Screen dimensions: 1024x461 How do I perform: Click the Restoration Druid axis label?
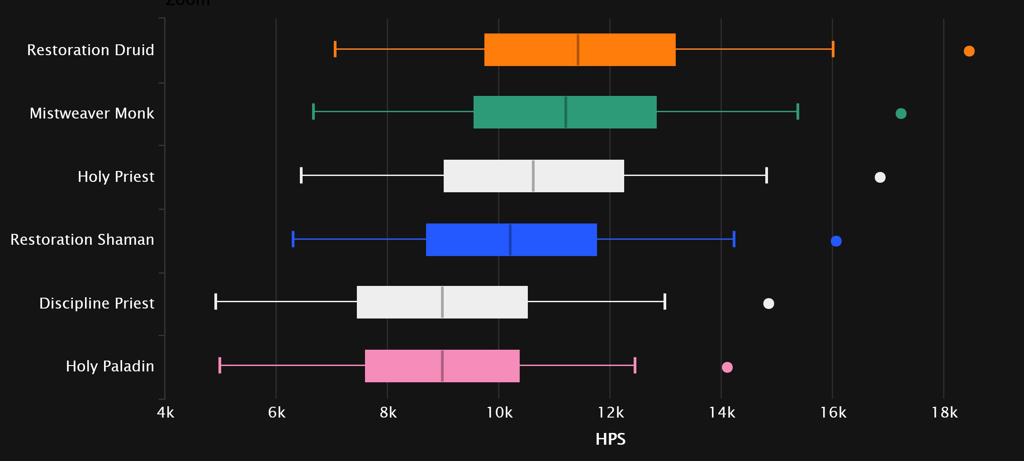coord(90,50)
